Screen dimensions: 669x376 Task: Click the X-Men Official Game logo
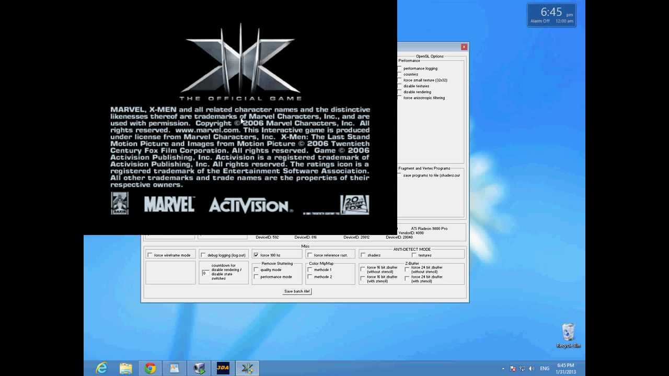tap(240, 62)
